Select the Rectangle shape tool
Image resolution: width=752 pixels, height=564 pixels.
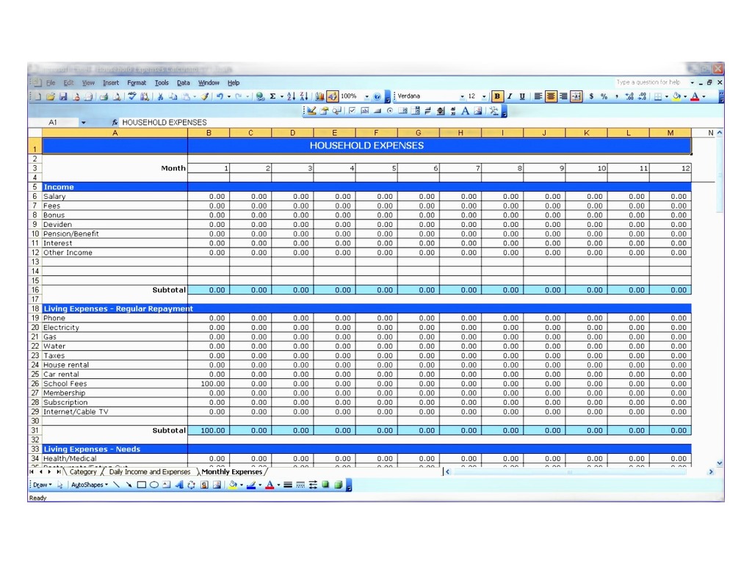(x=142, y=485)
